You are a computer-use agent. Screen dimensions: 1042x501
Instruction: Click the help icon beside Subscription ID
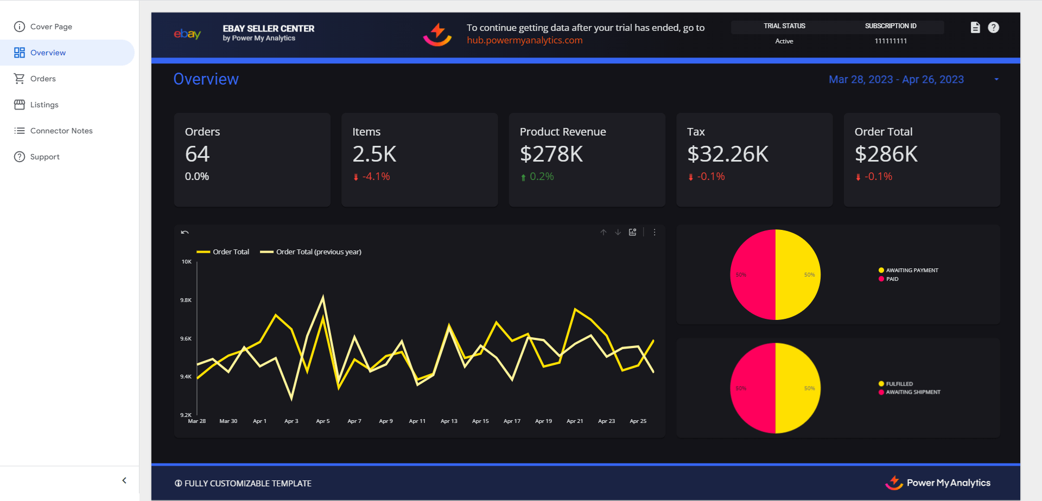pyautogui.click(x=994, y=27)
